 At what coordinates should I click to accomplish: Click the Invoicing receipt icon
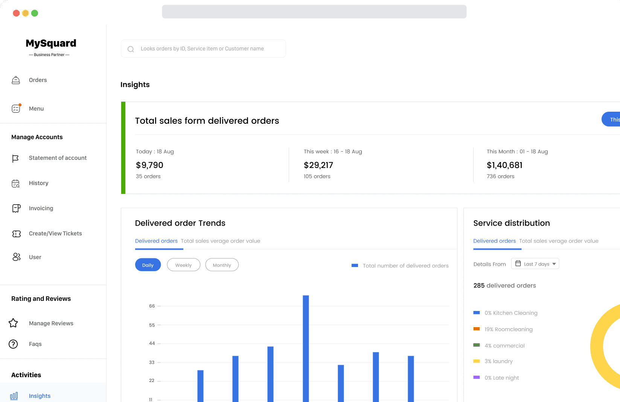[16, 208]
